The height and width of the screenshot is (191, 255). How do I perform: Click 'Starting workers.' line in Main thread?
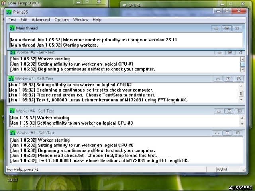pos(54,45)
